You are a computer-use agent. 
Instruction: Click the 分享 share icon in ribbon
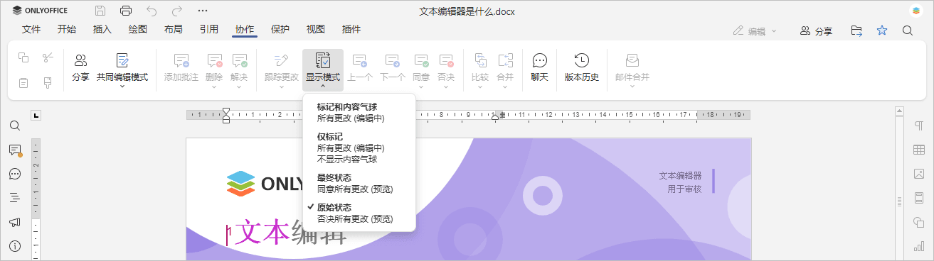(x=80, y=68)
